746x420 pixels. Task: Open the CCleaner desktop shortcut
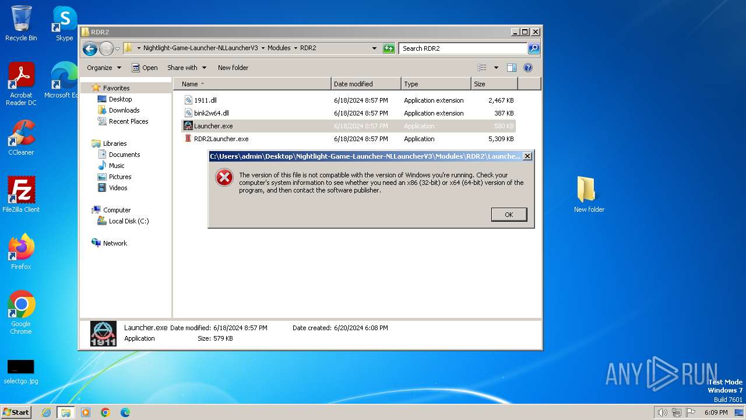click(21, 138)
